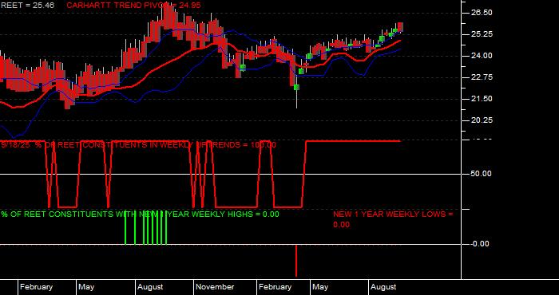The width and height of the screenshot is (559, 295).
Task: Click the second May time axis label
Action: (x=320, y=287)
